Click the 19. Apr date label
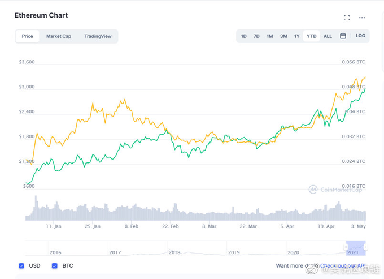The height and width of the screenshot is (279, 384). (x=326, y=226)
